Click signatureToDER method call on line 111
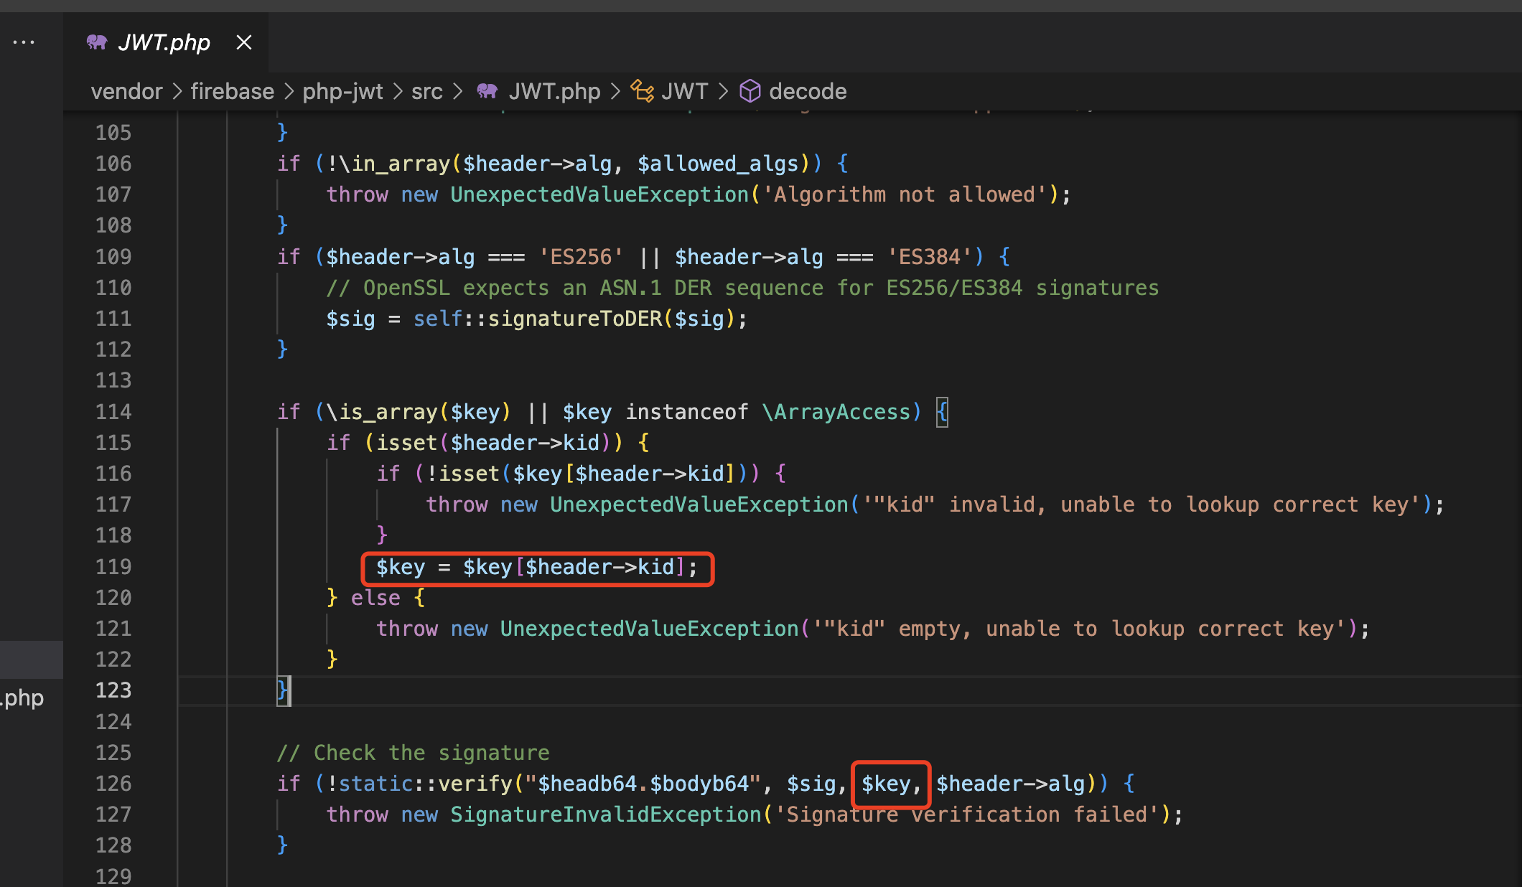Viewport: 1522px width, 887px height. [x=574, y=319]
